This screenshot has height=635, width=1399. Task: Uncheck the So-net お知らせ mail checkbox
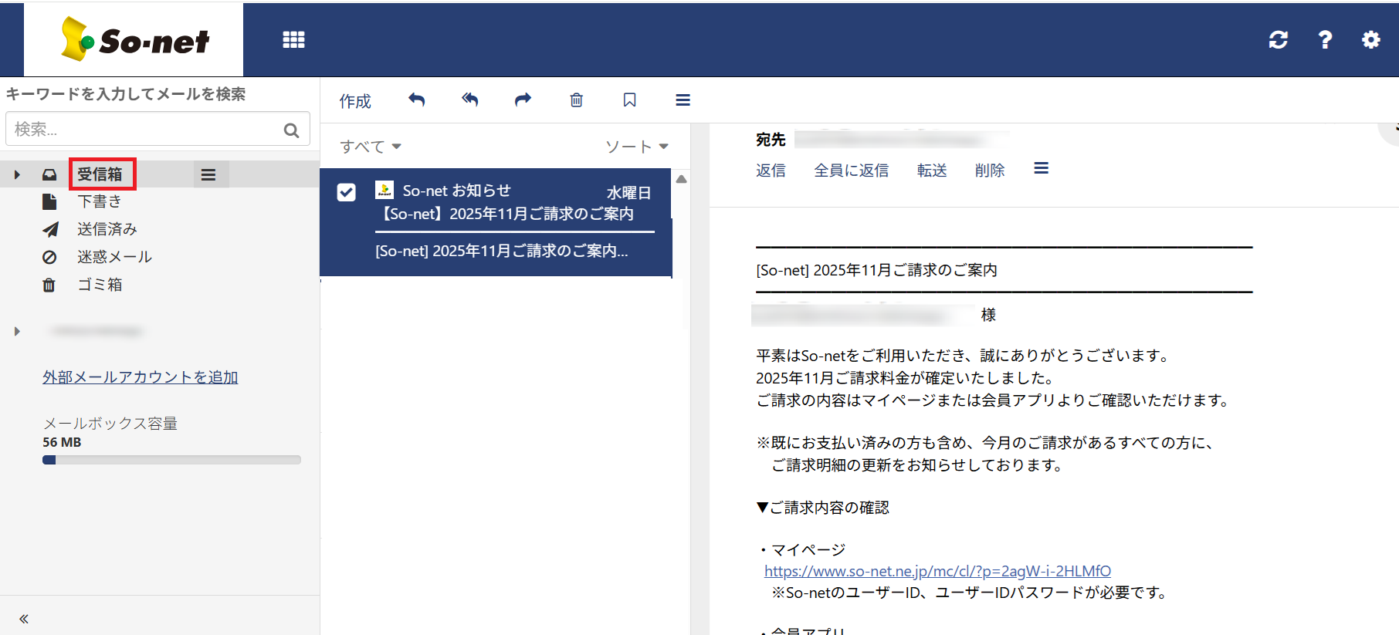click(347, 192)
